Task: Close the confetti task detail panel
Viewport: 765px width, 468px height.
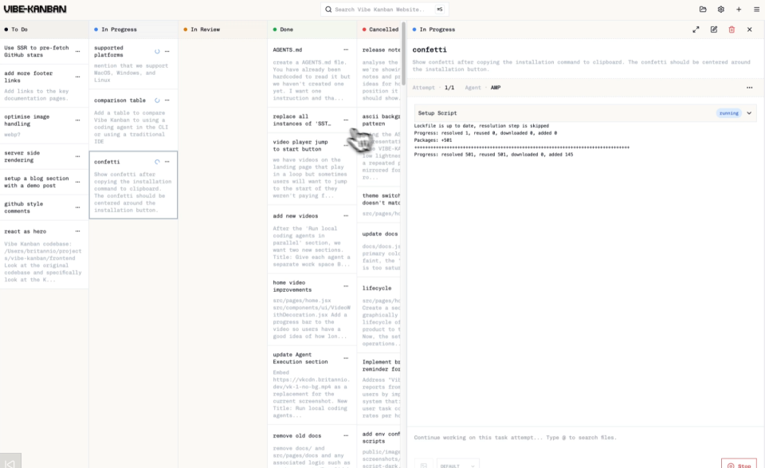Action: tap(750, 29)
